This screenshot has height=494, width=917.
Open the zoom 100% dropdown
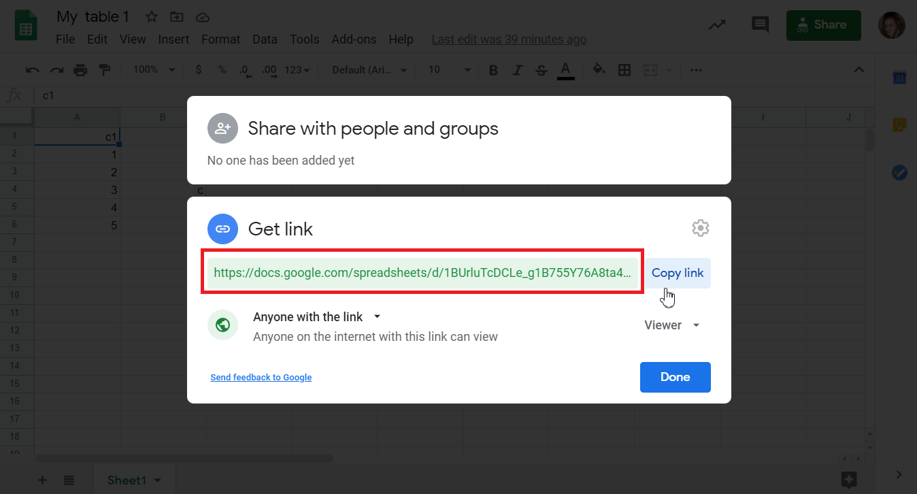pyautogui.click(x=154, y=70)
